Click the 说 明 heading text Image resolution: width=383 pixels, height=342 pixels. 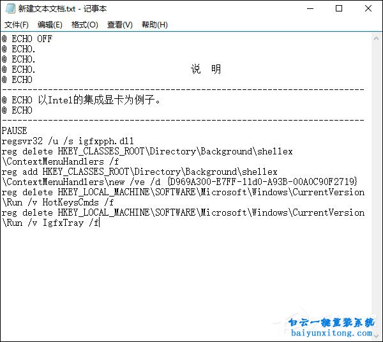click(206, 70)
